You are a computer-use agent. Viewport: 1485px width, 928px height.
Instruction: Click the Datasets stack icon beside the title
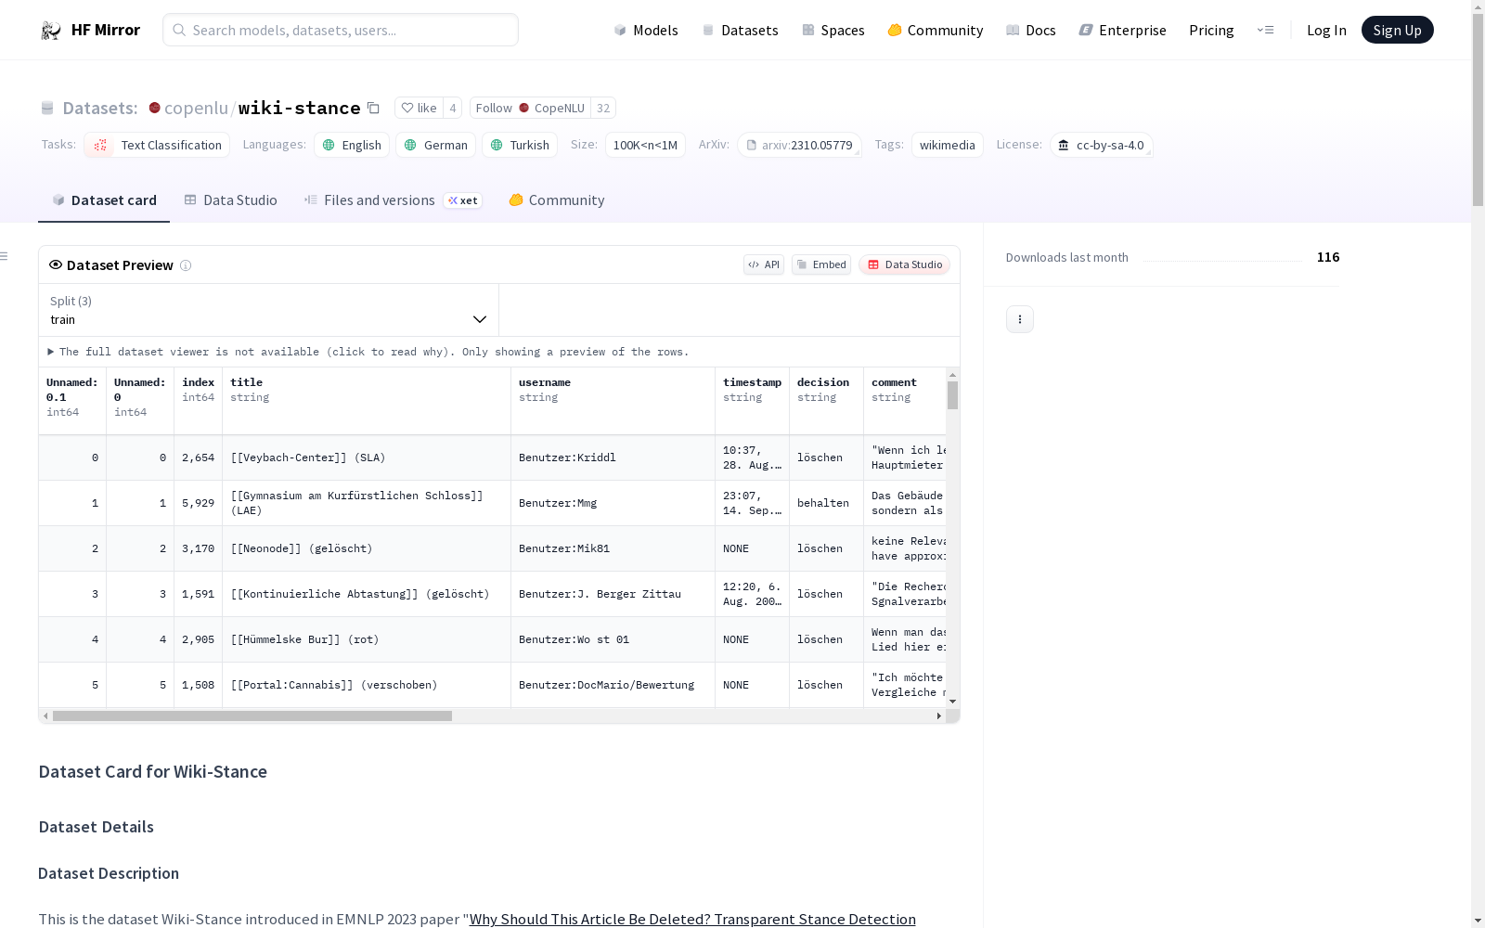coord(47,108)
